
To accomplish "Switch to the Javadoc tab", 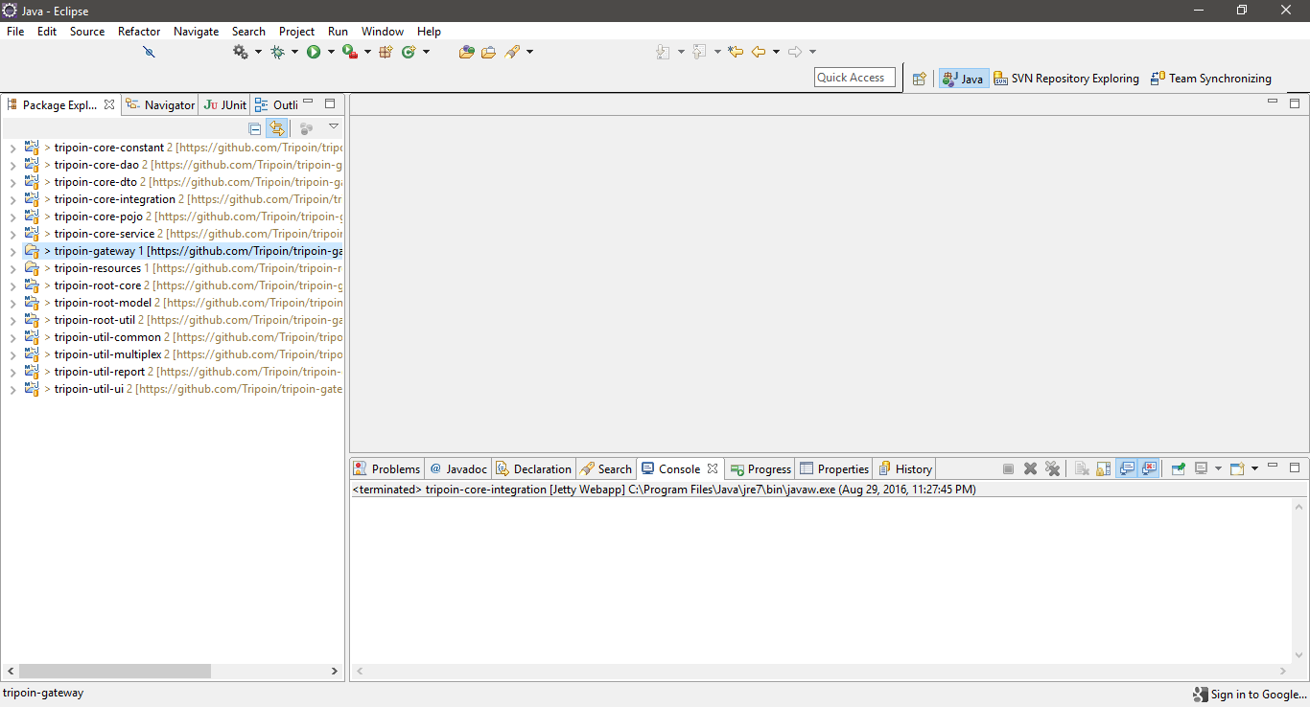I will pos(458,468).
